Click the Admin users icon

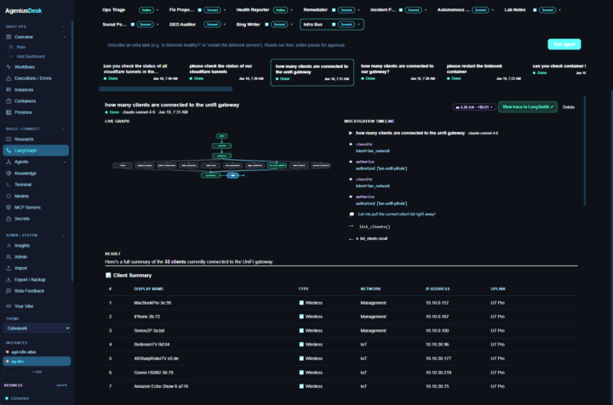(9, 257)
